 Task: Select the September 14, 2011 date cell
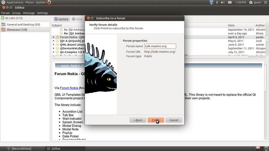tap(241, 30)
